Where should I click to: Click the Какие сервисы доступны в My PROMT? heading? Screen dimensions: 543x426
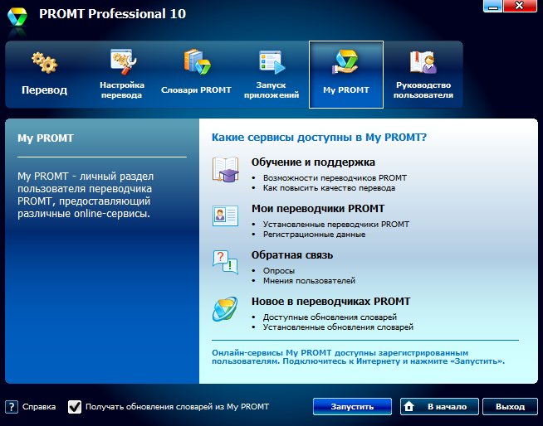point(319,138)
